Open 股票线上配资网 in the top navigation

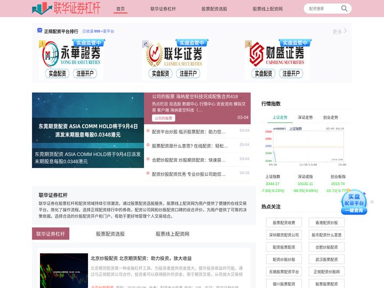coord(268,9)
